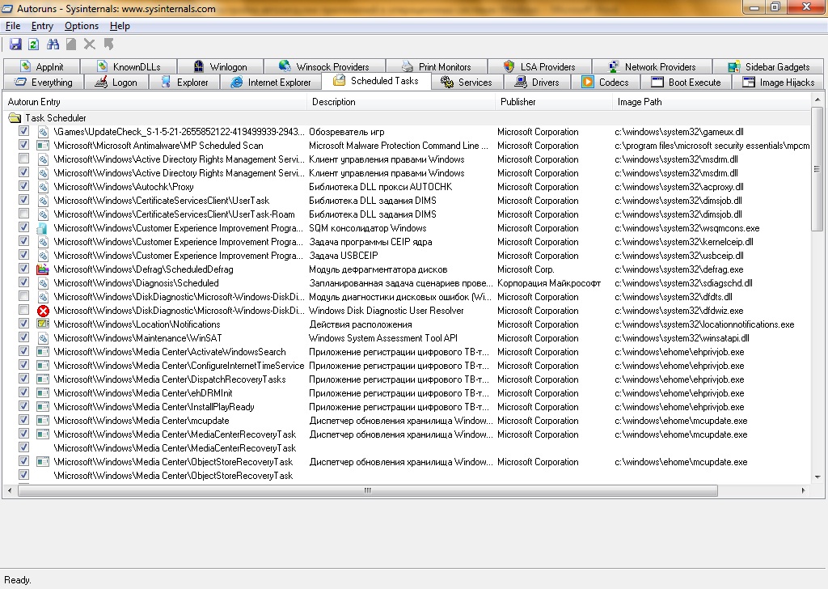Click the vertical scrollbar up arrow
This screenshot has width=828, height=589.
coord(817,100)
